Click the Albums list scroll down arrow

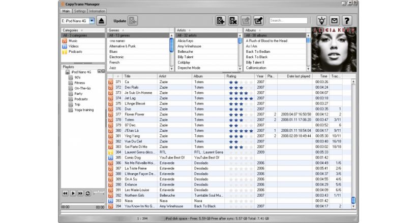pyautogui.click(x=308, y=69)
